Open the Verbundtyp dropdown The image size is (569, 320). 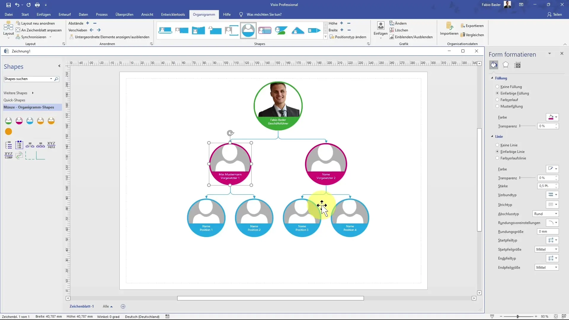[552, 195]
